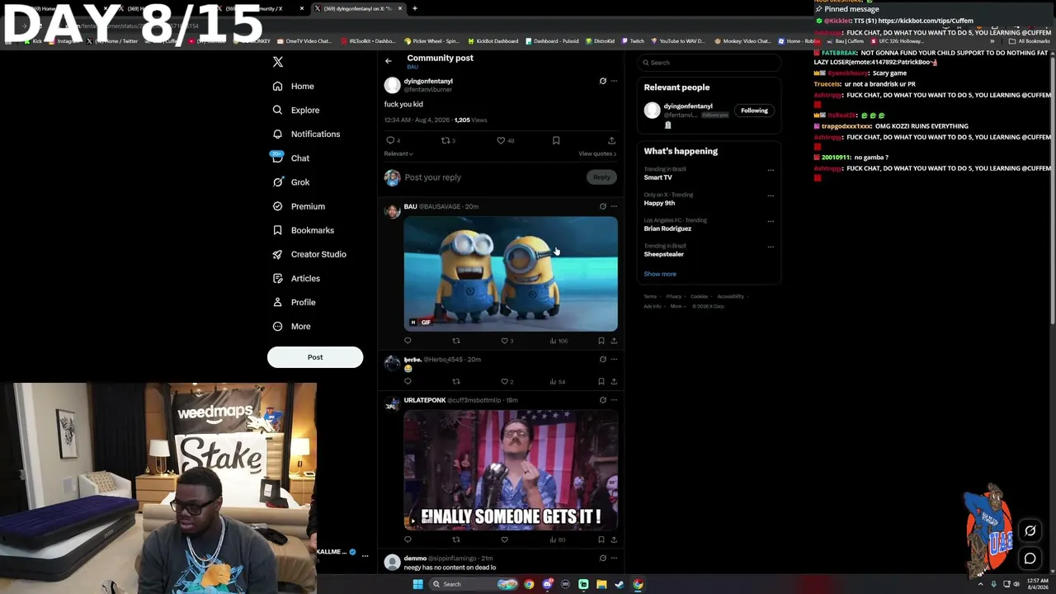Open dyingonfentanyl's avatar on the main post
This screenshot has height=594, width=1056.
click(x=392, y=85)
